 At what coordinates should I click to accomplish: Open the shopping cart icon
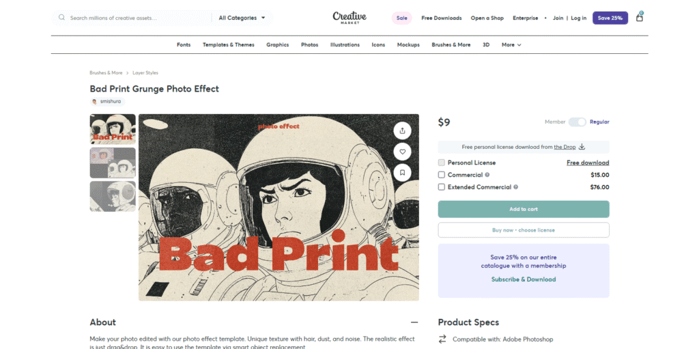coord(640,18)
